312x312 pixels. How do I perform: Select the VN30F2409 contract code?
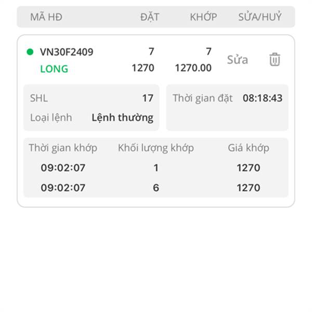[x=67, y=52]
